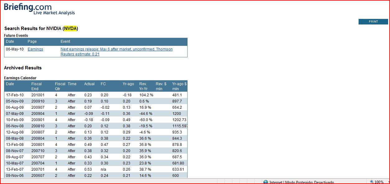
Task: Click the Page column header
Action: coord(32,42)
